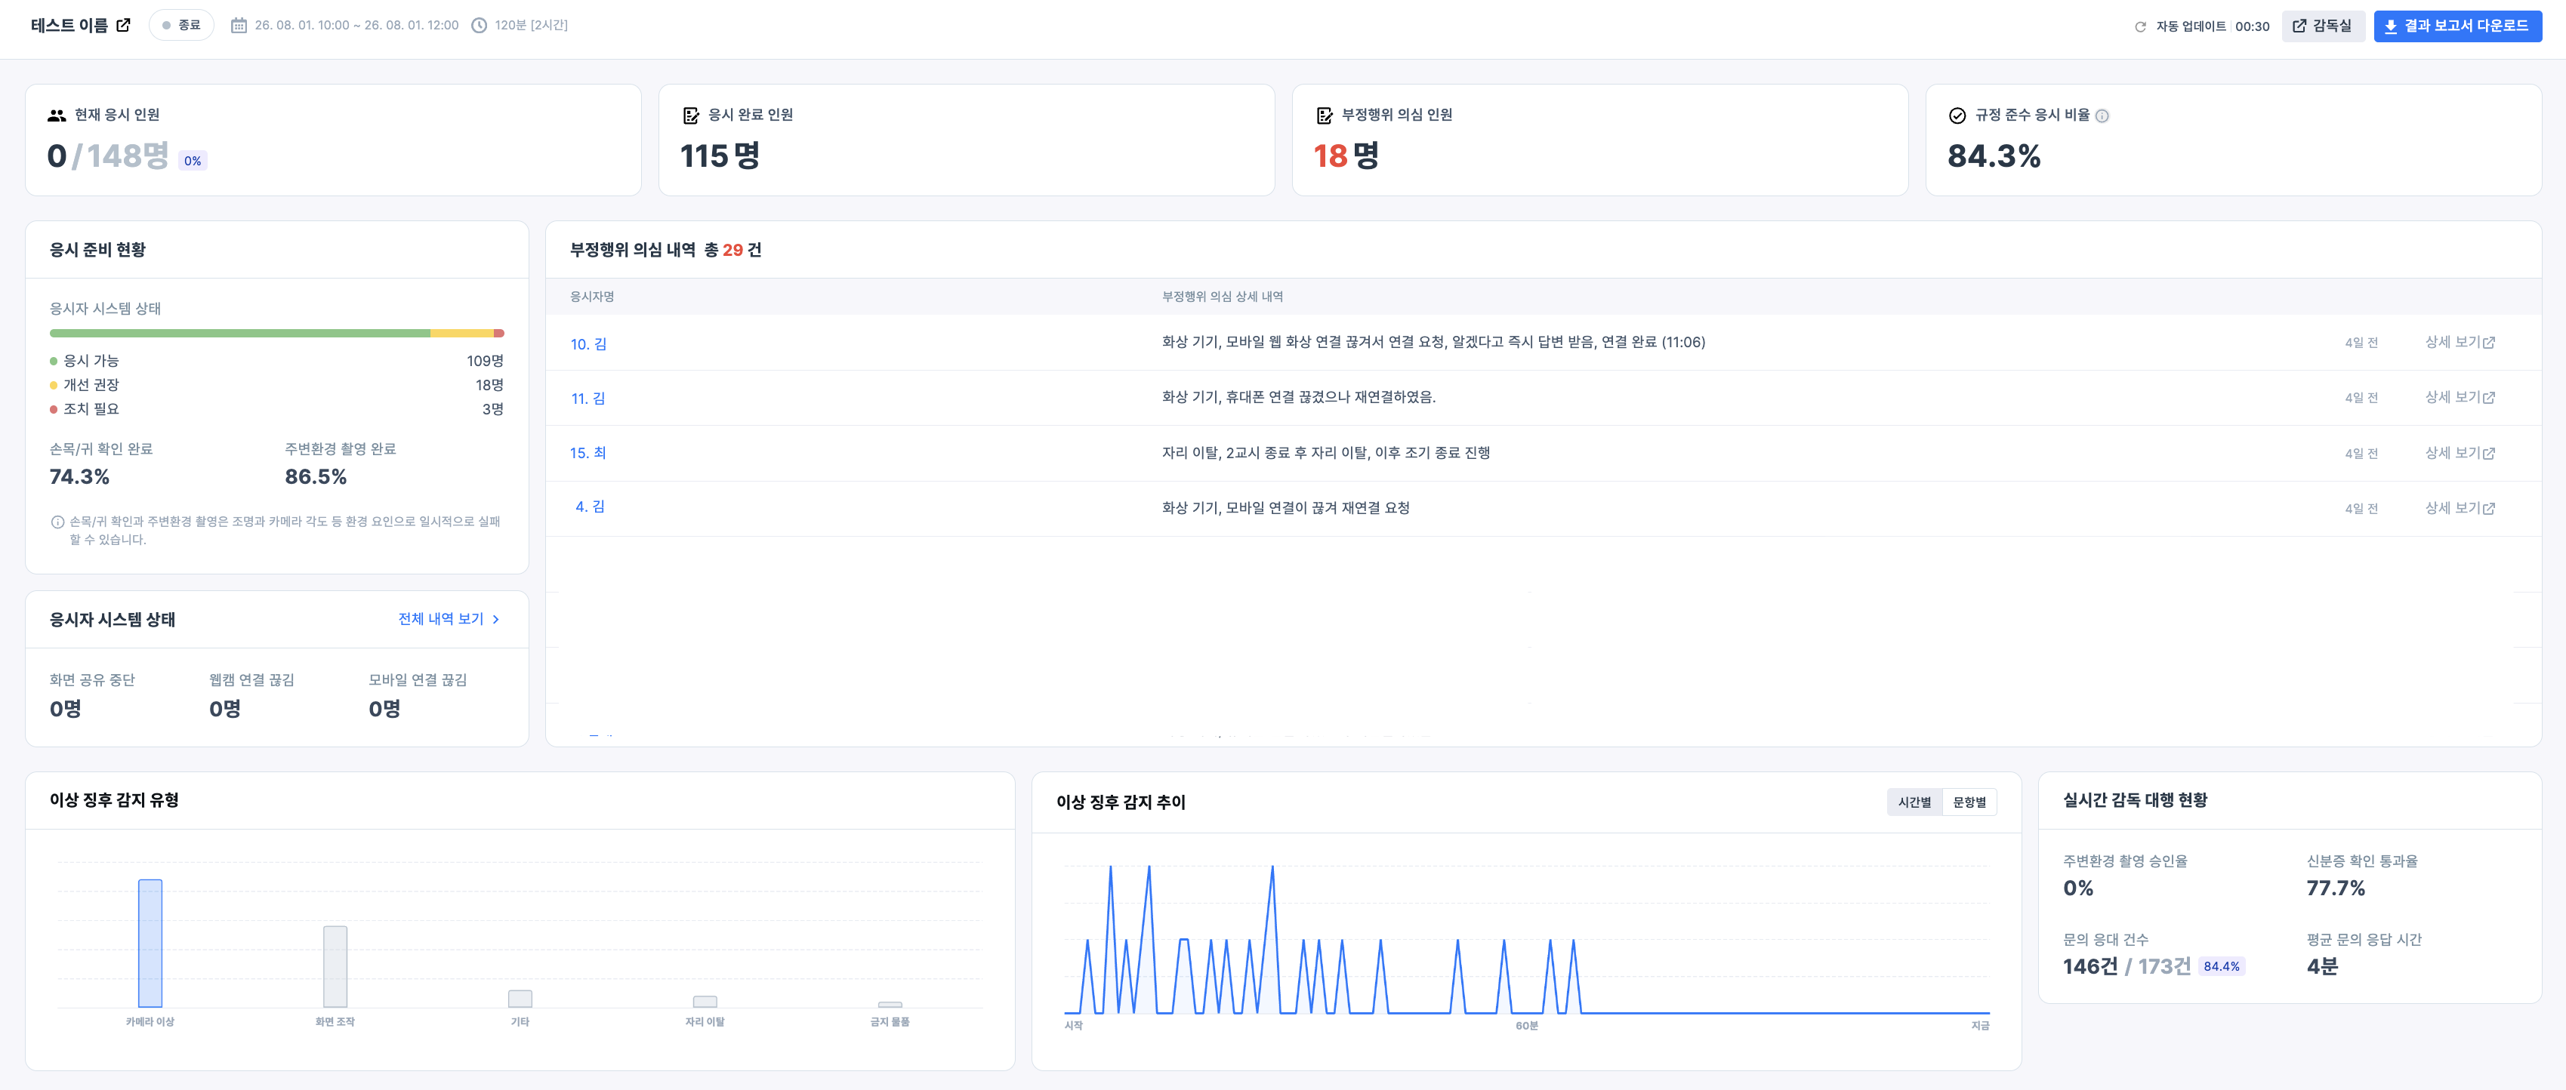
Task: Open 상세 보기 for examinee 11. 김
Action: tap(2460, 397)
